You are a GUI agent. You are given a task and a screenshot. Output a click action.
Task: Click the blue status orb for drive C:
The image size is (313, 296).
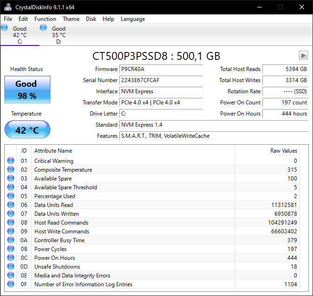pyautogui.click(x=4, y=27)
